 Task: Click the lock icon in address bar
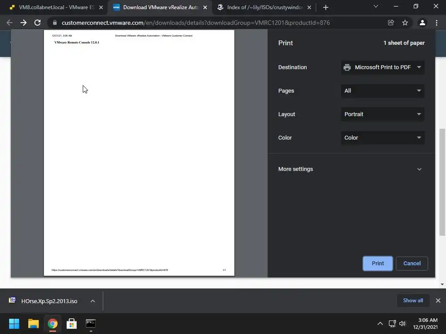55,23
